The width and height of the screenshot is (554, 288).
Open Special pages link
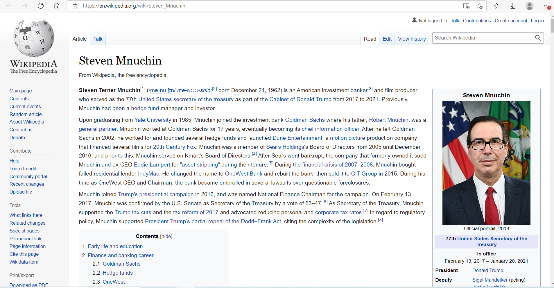pyautogui.click(x=24, y=231)
